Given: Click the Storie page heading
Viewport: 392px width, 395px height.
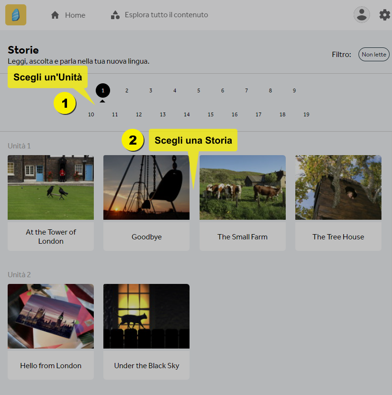Looking at the screenshot, I should click(23, 50).
